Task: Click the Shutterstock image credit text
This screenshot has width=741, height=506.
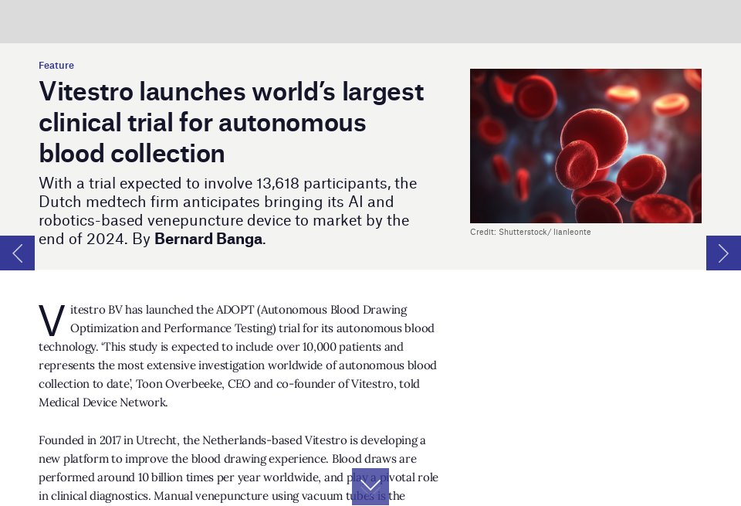Action: [530, 232]
